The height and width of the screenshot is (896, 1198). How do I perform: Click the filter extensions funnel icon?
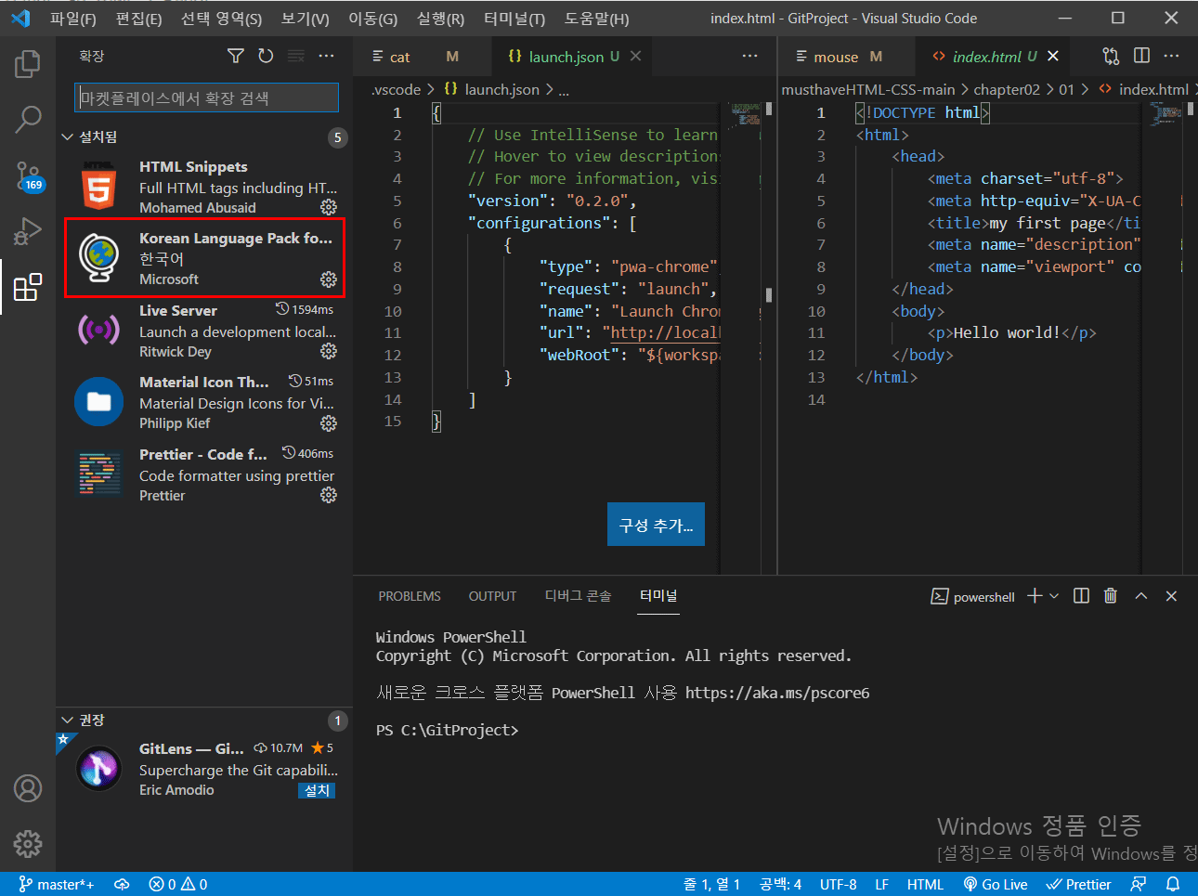[236, 56]
